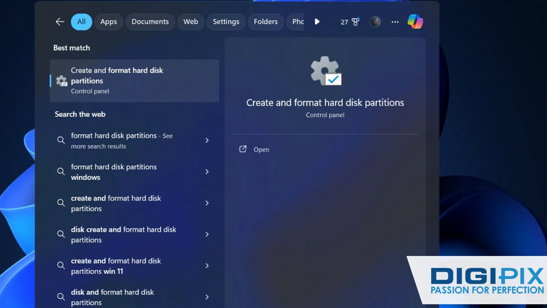The image size is (547, 308).
Task: Click the large gear icon in preview pane
Action: (325, 71)
